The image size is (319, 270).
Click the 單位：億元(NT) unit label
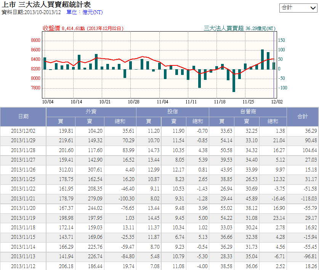click(85, 13)
